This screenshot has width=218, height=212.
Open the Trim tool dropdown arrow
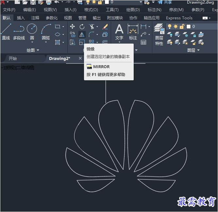pos(97,27)
